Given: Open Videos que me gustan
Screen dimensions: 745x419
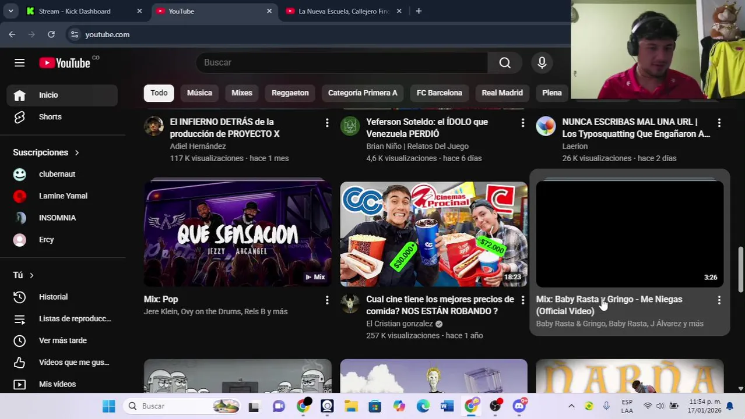Looking at the screenshot, I should coord(62,363).
